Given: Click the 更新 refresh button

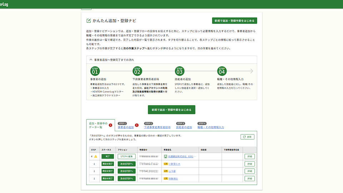Looking at the screenshot, I should point(247,137).
